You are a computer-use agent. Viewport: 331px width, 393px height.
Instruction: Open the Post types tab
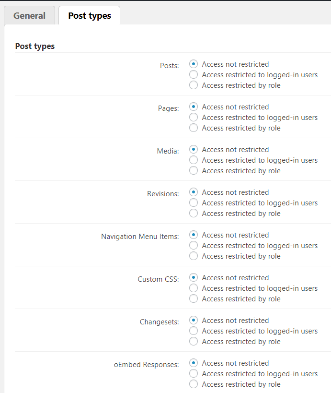(x=90, y=15)
